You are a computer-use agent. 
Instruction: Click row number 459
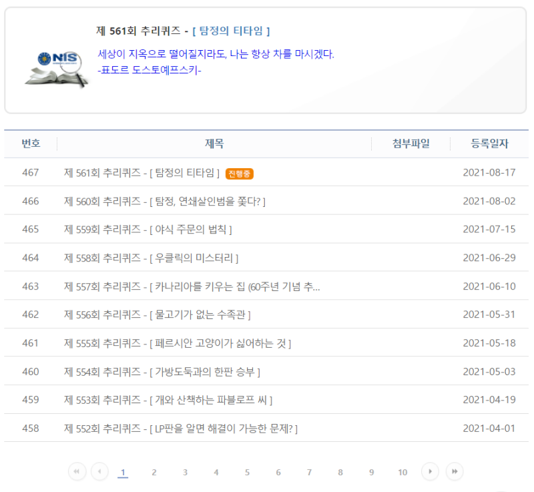click(x=30, y=399)
